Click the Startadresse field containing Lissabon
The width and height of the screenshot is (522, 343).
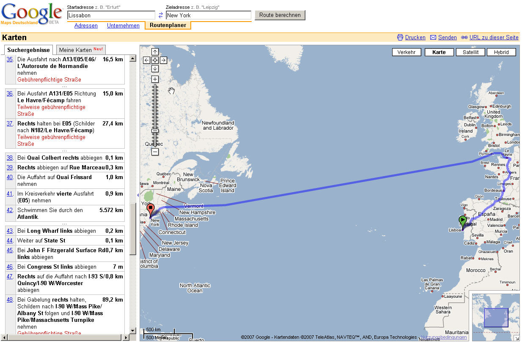click(x=111, y=15)
